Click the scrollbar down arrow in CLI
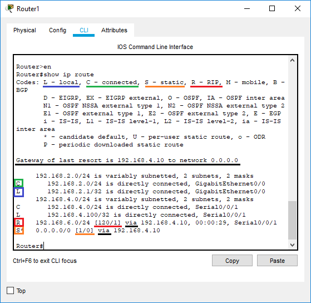Screen dimensions: 311x303 [292, 245]
